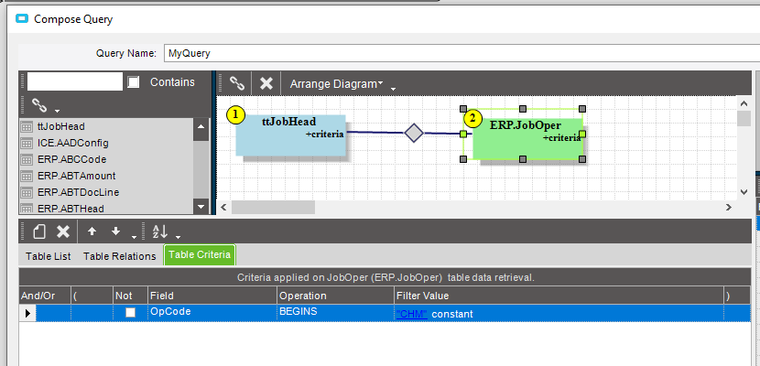Screen dimensions: 760x366
Task: Click diagram horizontal scroll left arrow
Action: pos(223,207)
